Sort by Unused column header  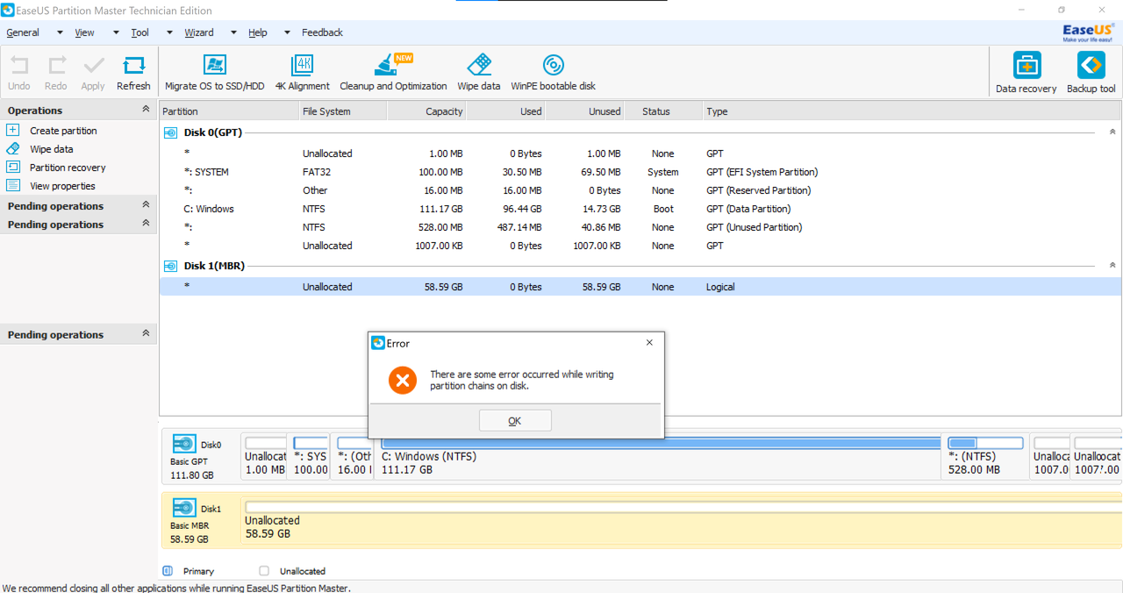point(584,111)
